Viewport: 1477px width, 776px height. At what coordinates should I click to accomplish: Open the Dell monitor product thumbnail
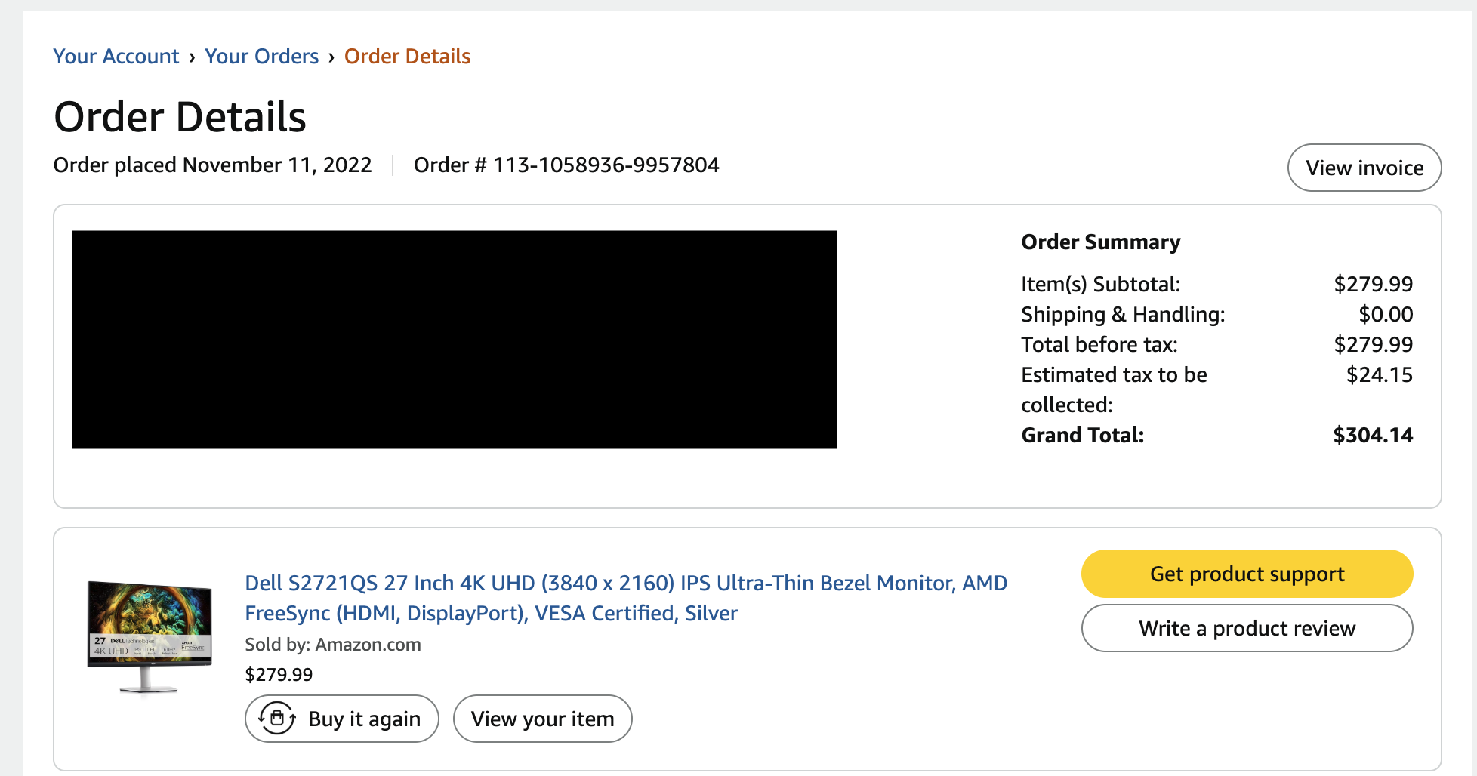click(x=150, y=636)
